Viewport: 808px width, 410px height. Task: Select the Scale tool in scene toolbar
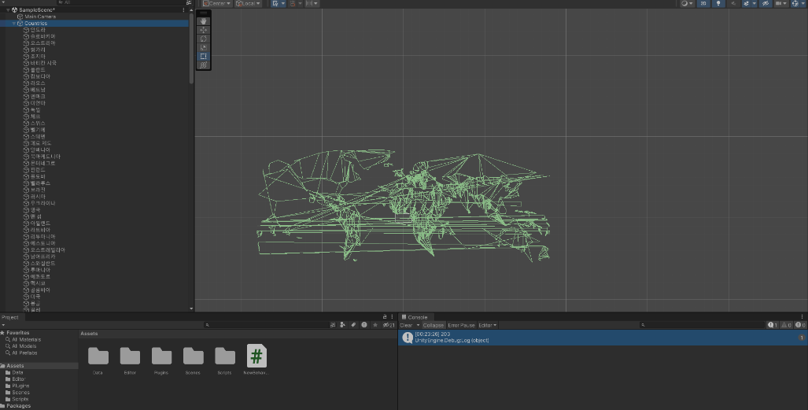tap(204, 47)
